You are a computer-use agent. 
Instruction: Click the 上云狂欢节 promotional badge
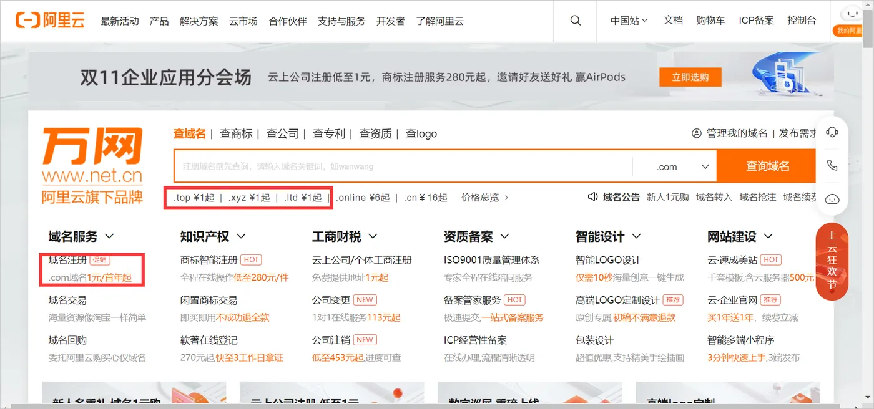click(832, 261)
